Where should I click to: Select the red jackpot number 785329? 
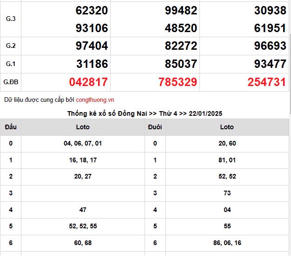tap(178, 82)
